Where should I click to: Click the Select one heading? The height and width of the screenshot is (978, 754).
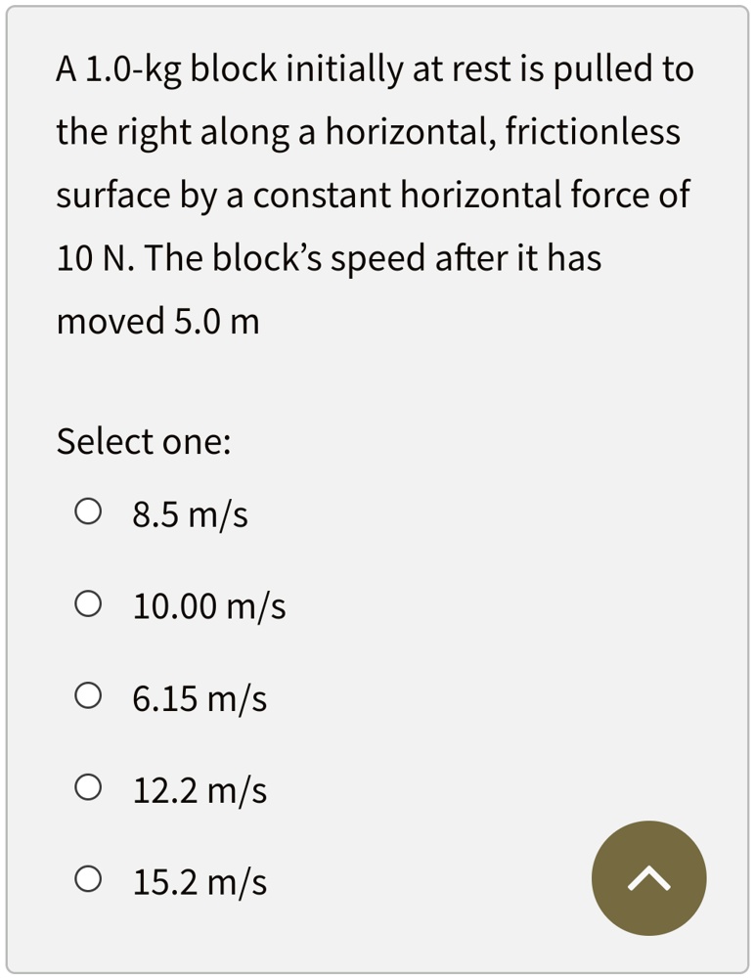pyautogui.click(x=143, y=441)
